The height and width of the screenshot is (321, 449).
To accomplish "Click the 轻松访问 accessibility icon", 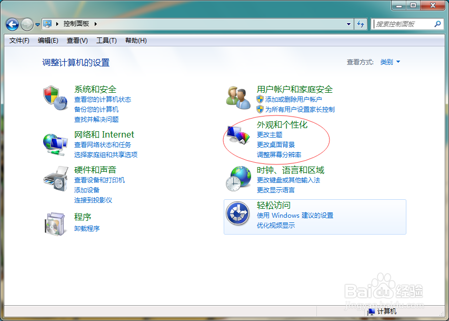I will (238, 213).
